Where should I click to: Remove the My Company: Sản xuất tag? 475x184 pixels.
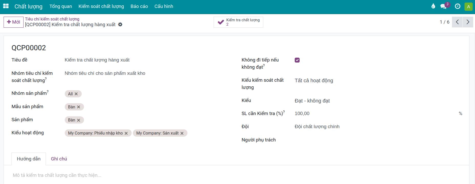tap(182, 133)
